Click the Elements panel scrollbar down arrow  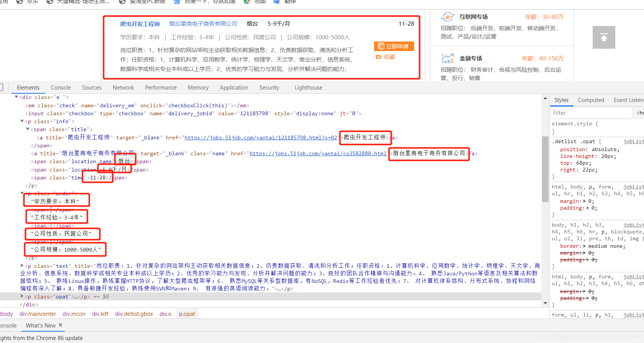[545, 303]
